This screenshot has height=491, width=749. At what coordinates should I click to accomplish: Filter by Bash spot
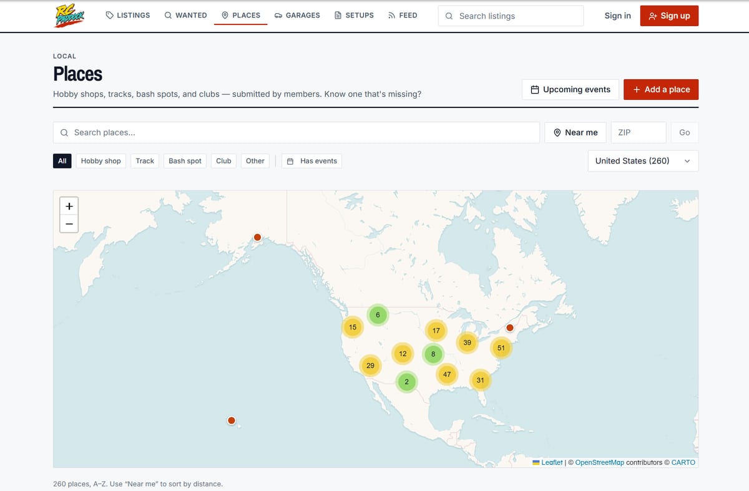[185, 161]
